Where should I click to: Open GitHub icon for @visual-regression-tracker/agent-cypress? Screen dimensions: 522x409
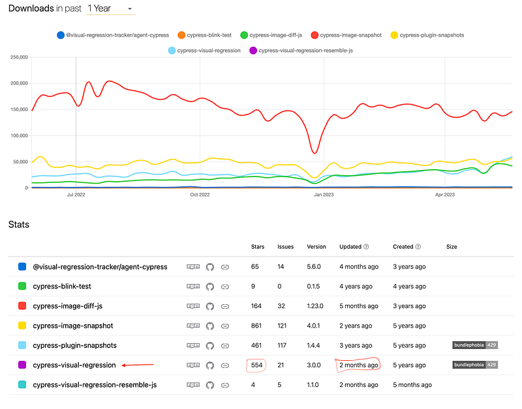(209, 267)
